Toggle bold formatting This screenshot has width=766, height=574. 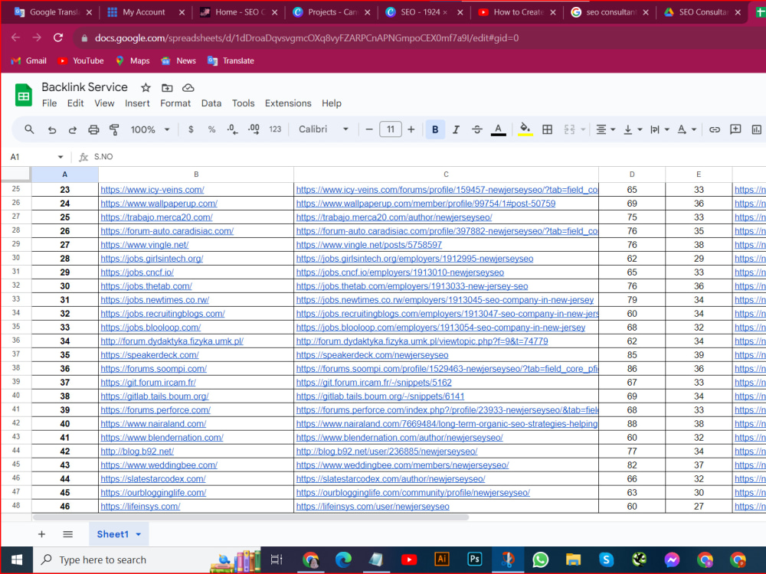pyautogui.click(x=435, y=129)
